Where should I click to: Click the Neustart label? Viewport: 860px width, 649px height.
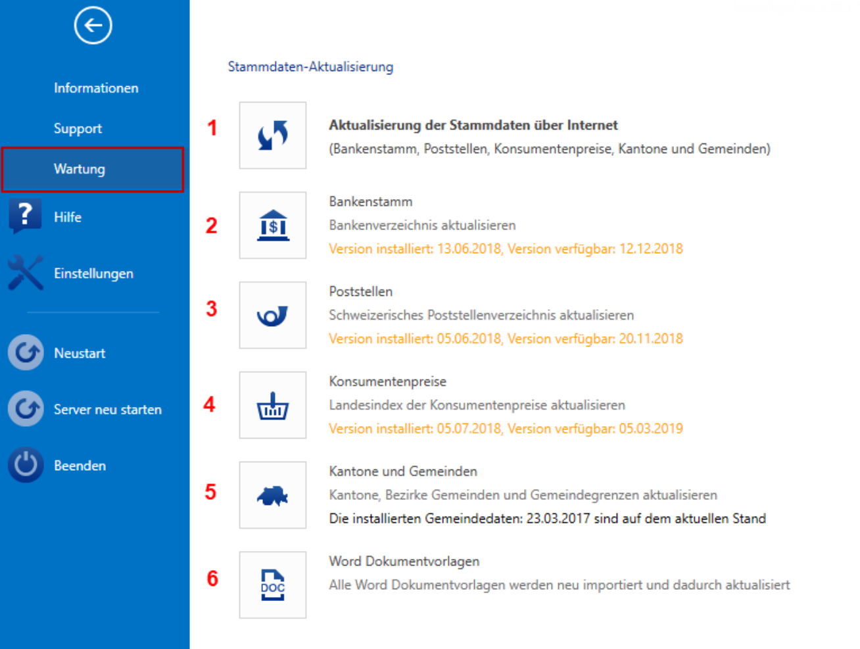point(80,353)
